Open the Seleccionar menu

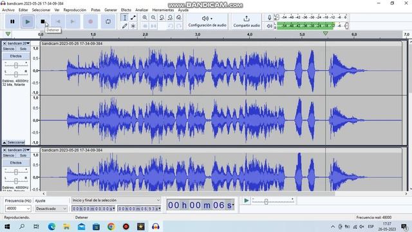click(41, 10)
